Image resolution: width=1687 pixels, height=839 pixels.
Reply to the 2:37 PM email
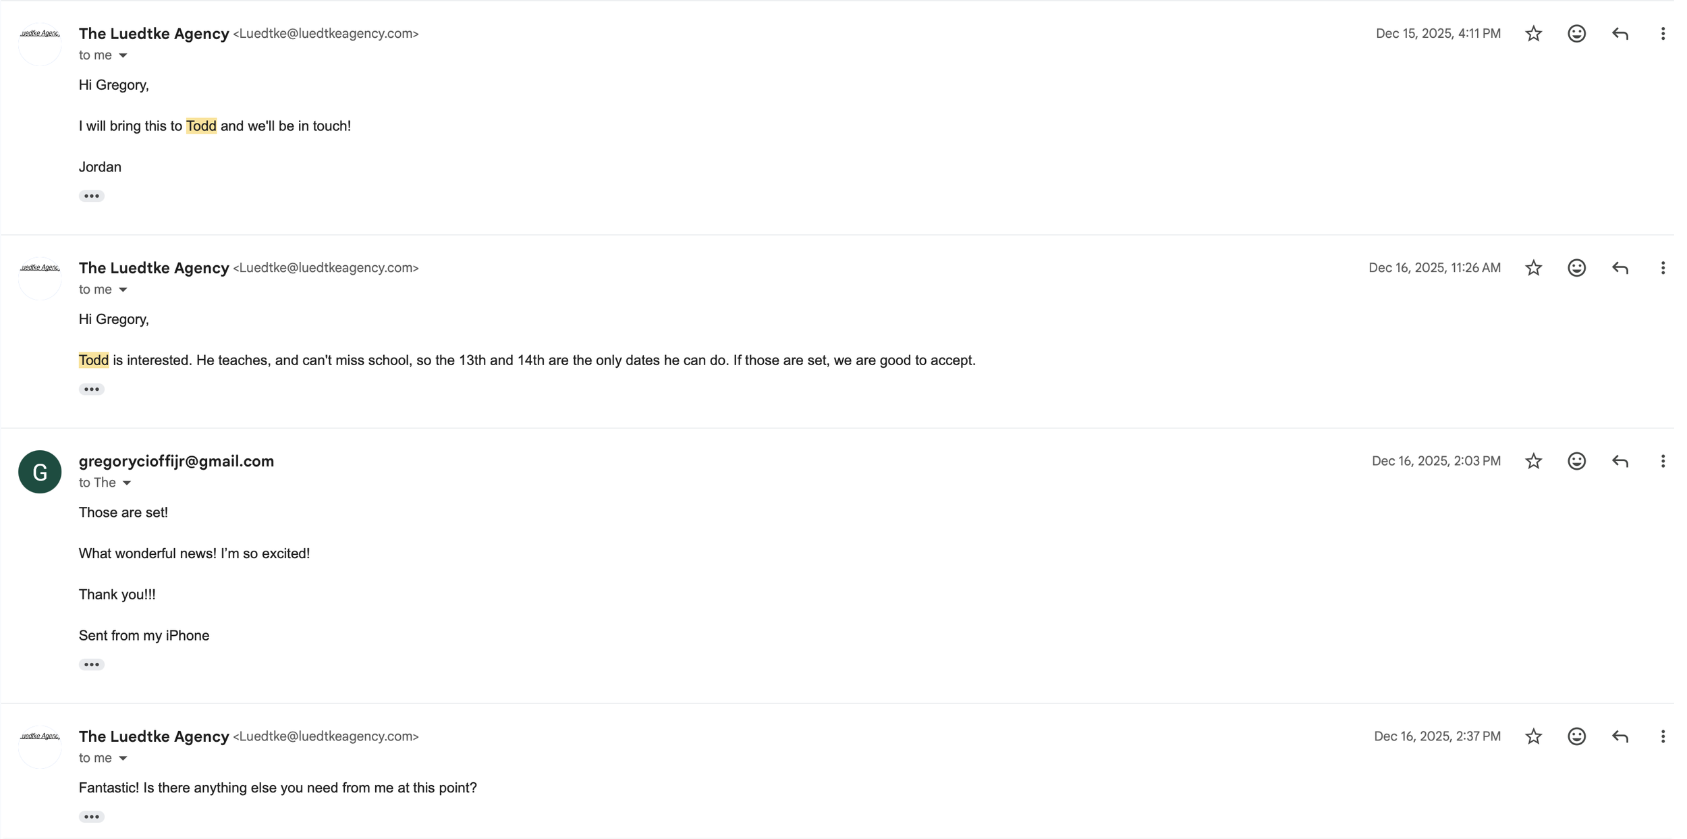(x=1620, y=736)
